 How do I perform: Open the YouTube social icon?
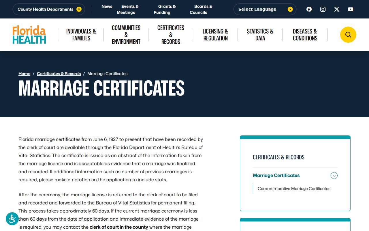click(351, 9)
